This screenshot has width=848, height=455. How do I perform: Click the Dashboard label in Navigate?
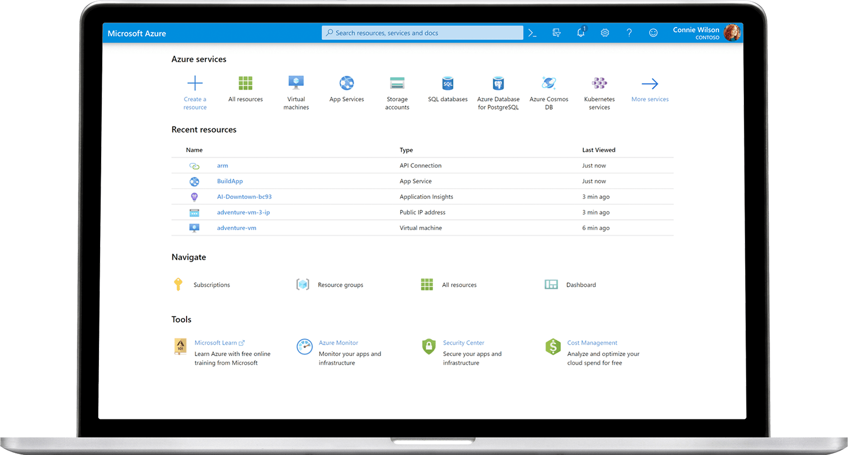[x=581, y=285]
